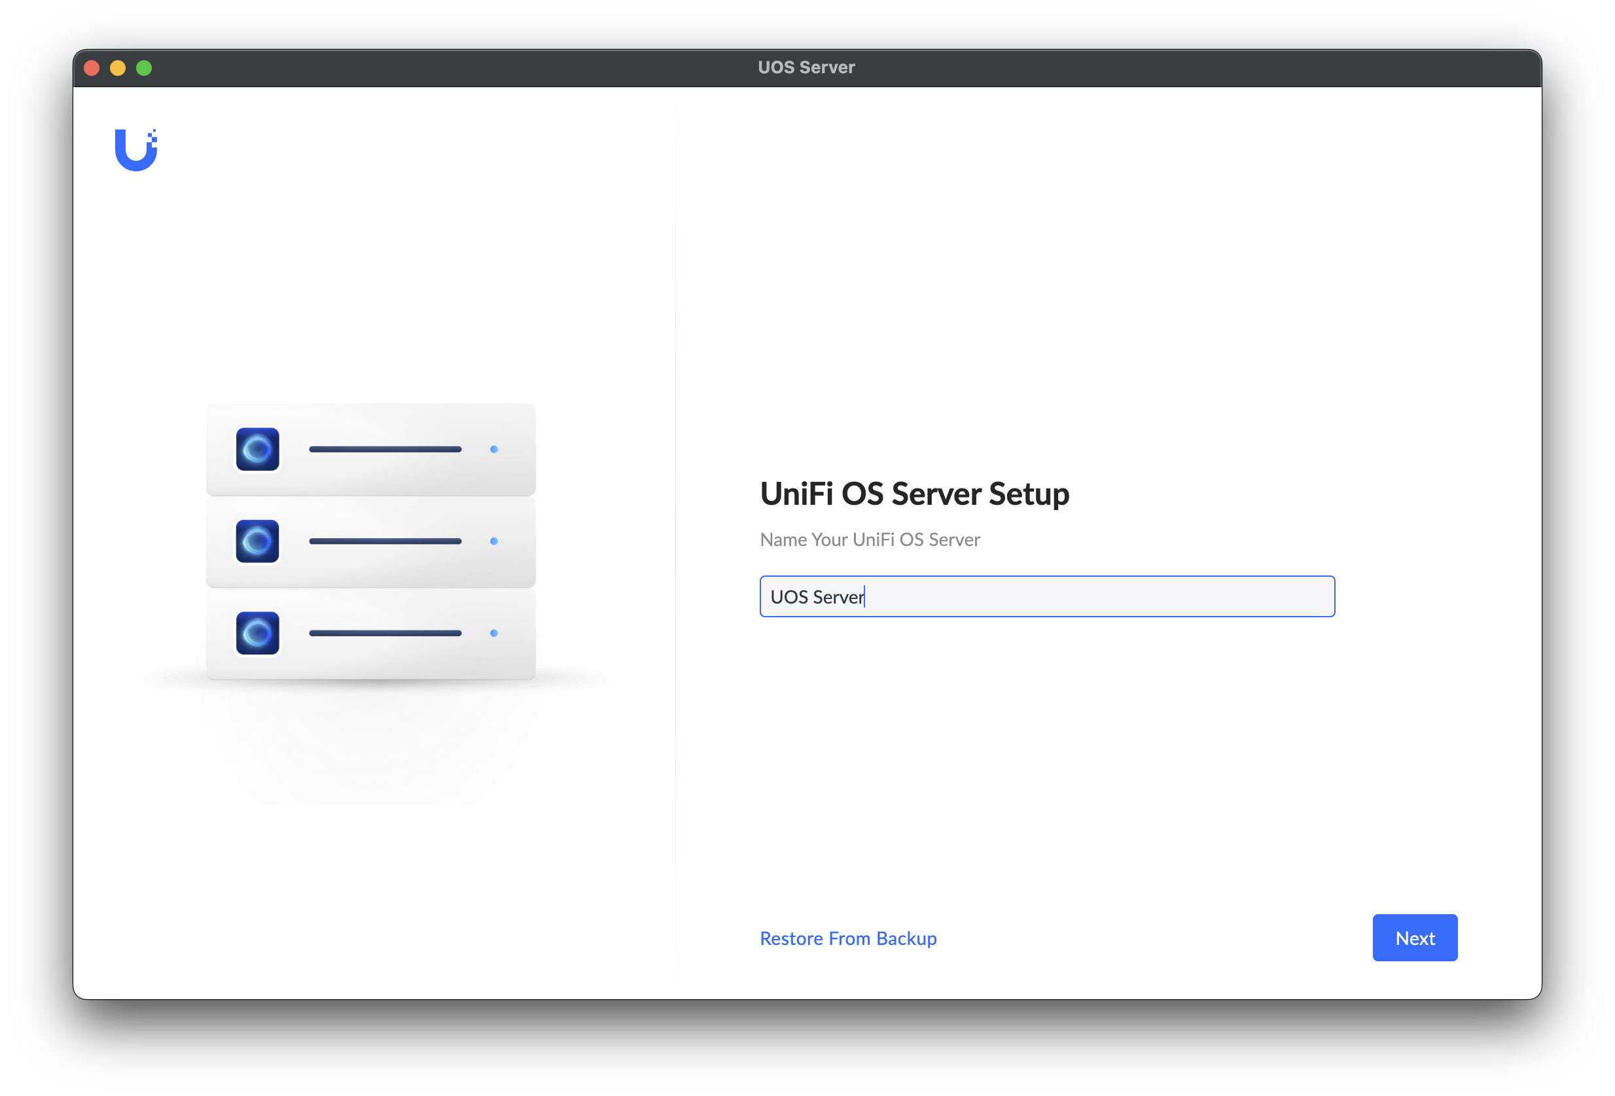This screenshot has width=1615, height=1096.
Task: Click the UniFi logo in top-left corner
Action: click(x=136, y=150)
